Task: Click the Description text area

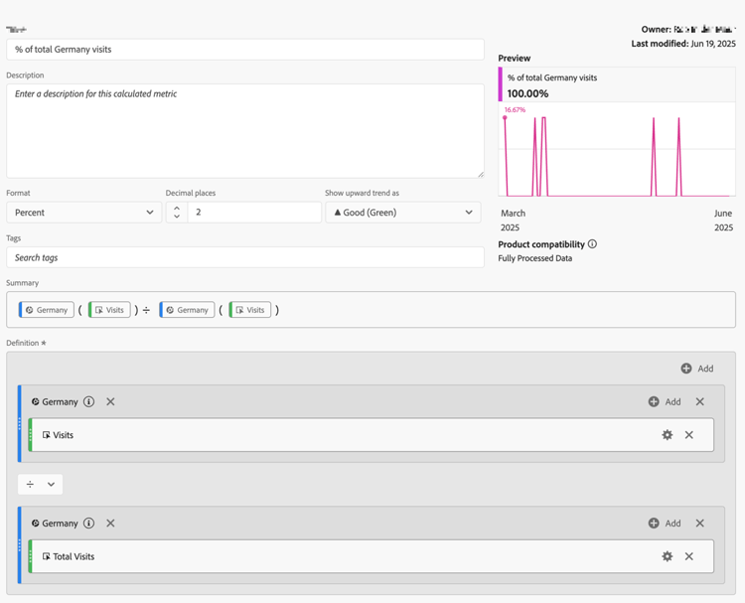Action: 245,131
